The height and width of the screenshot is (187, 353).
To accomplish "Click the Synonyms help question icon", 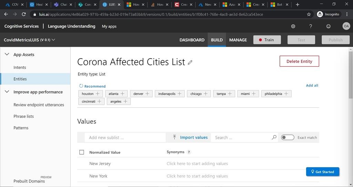I will [x=189, y=152].
